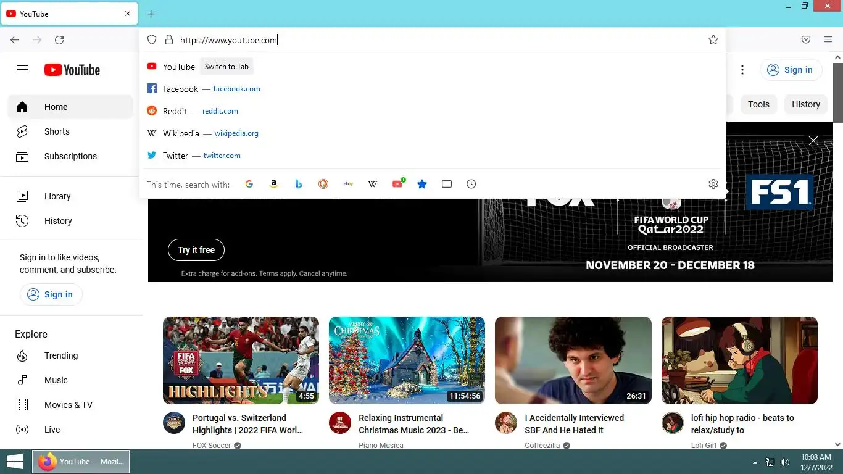843x474 pixels.
Task: Click the Try it free button
Action: pyautogui.click(x=196, y=250)
